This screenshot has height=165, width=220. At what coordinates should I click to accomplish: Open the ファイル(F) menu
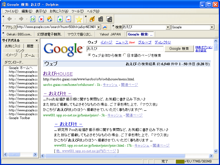11,11
